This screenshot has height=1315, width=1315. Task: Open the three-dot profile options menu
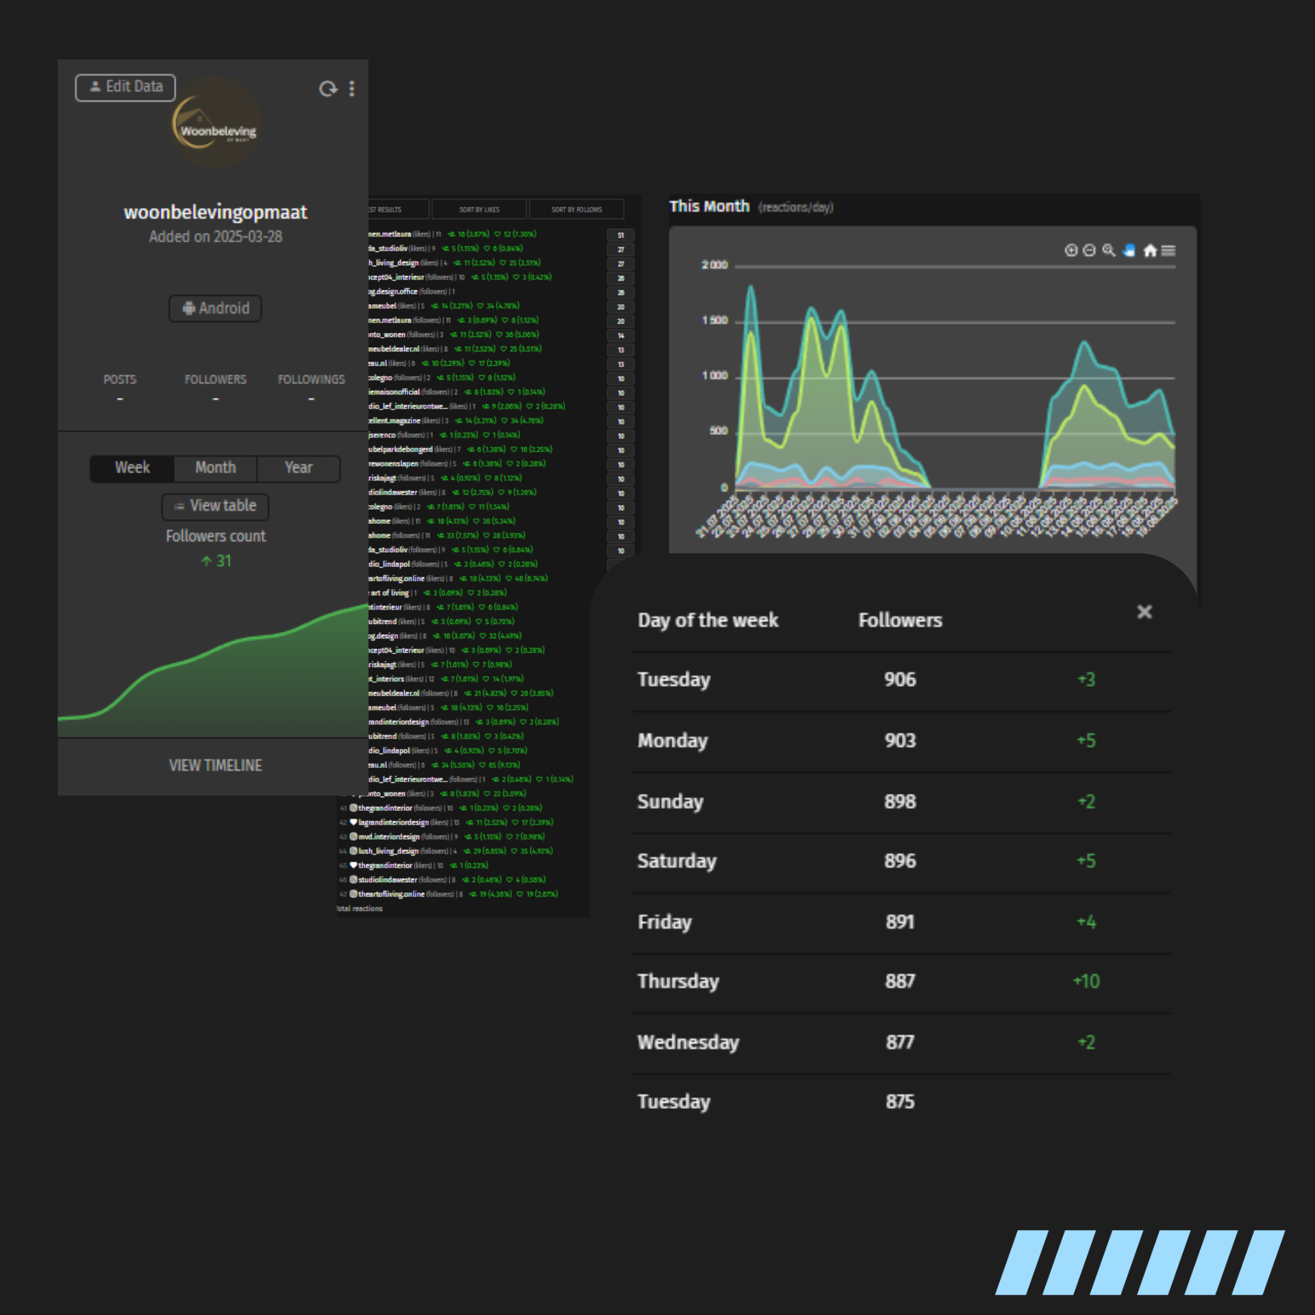pos(352,88)
